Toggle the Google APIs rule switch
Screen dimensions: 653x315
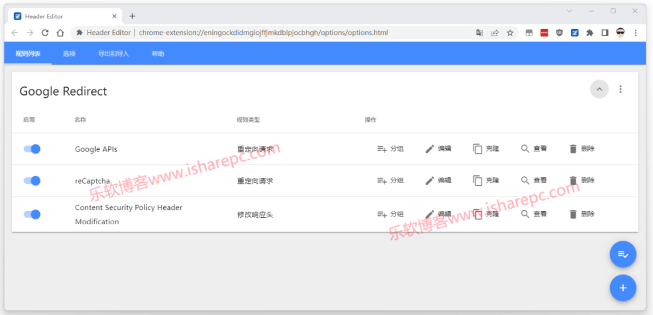(x=32, y=149)
